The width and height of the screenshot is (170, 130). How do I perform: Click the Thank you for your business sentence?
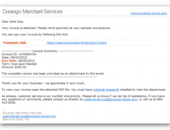[x=44, y=83]
